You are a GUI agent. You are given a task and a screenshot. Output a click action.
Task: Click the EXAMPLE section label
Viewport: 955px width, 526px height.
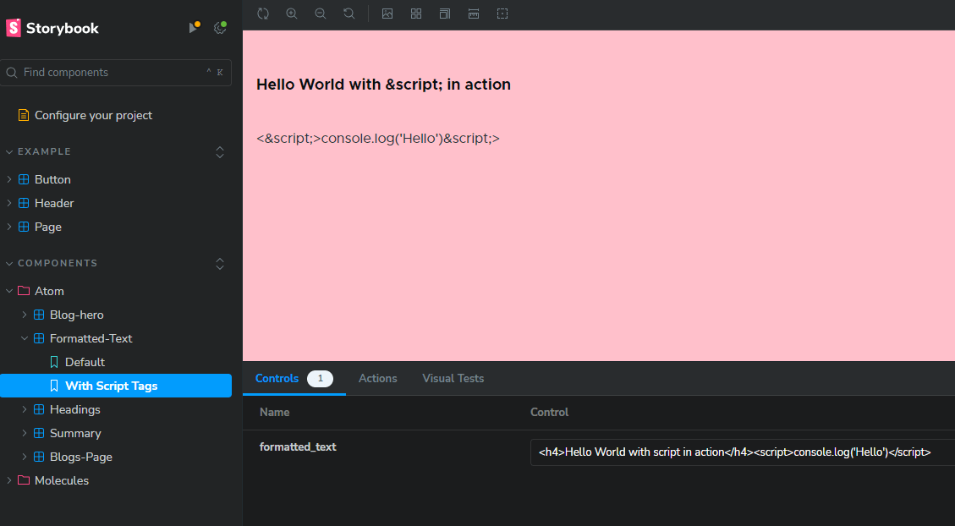[x=45, y=151]
